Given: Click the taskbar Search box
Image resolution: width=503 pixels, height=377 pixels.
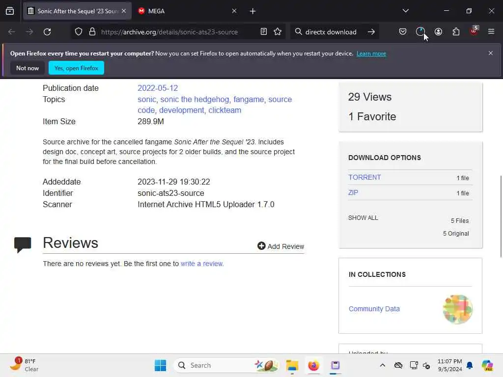Looking at the screenshot, I should pyautogui.click(x=226, y=365).
